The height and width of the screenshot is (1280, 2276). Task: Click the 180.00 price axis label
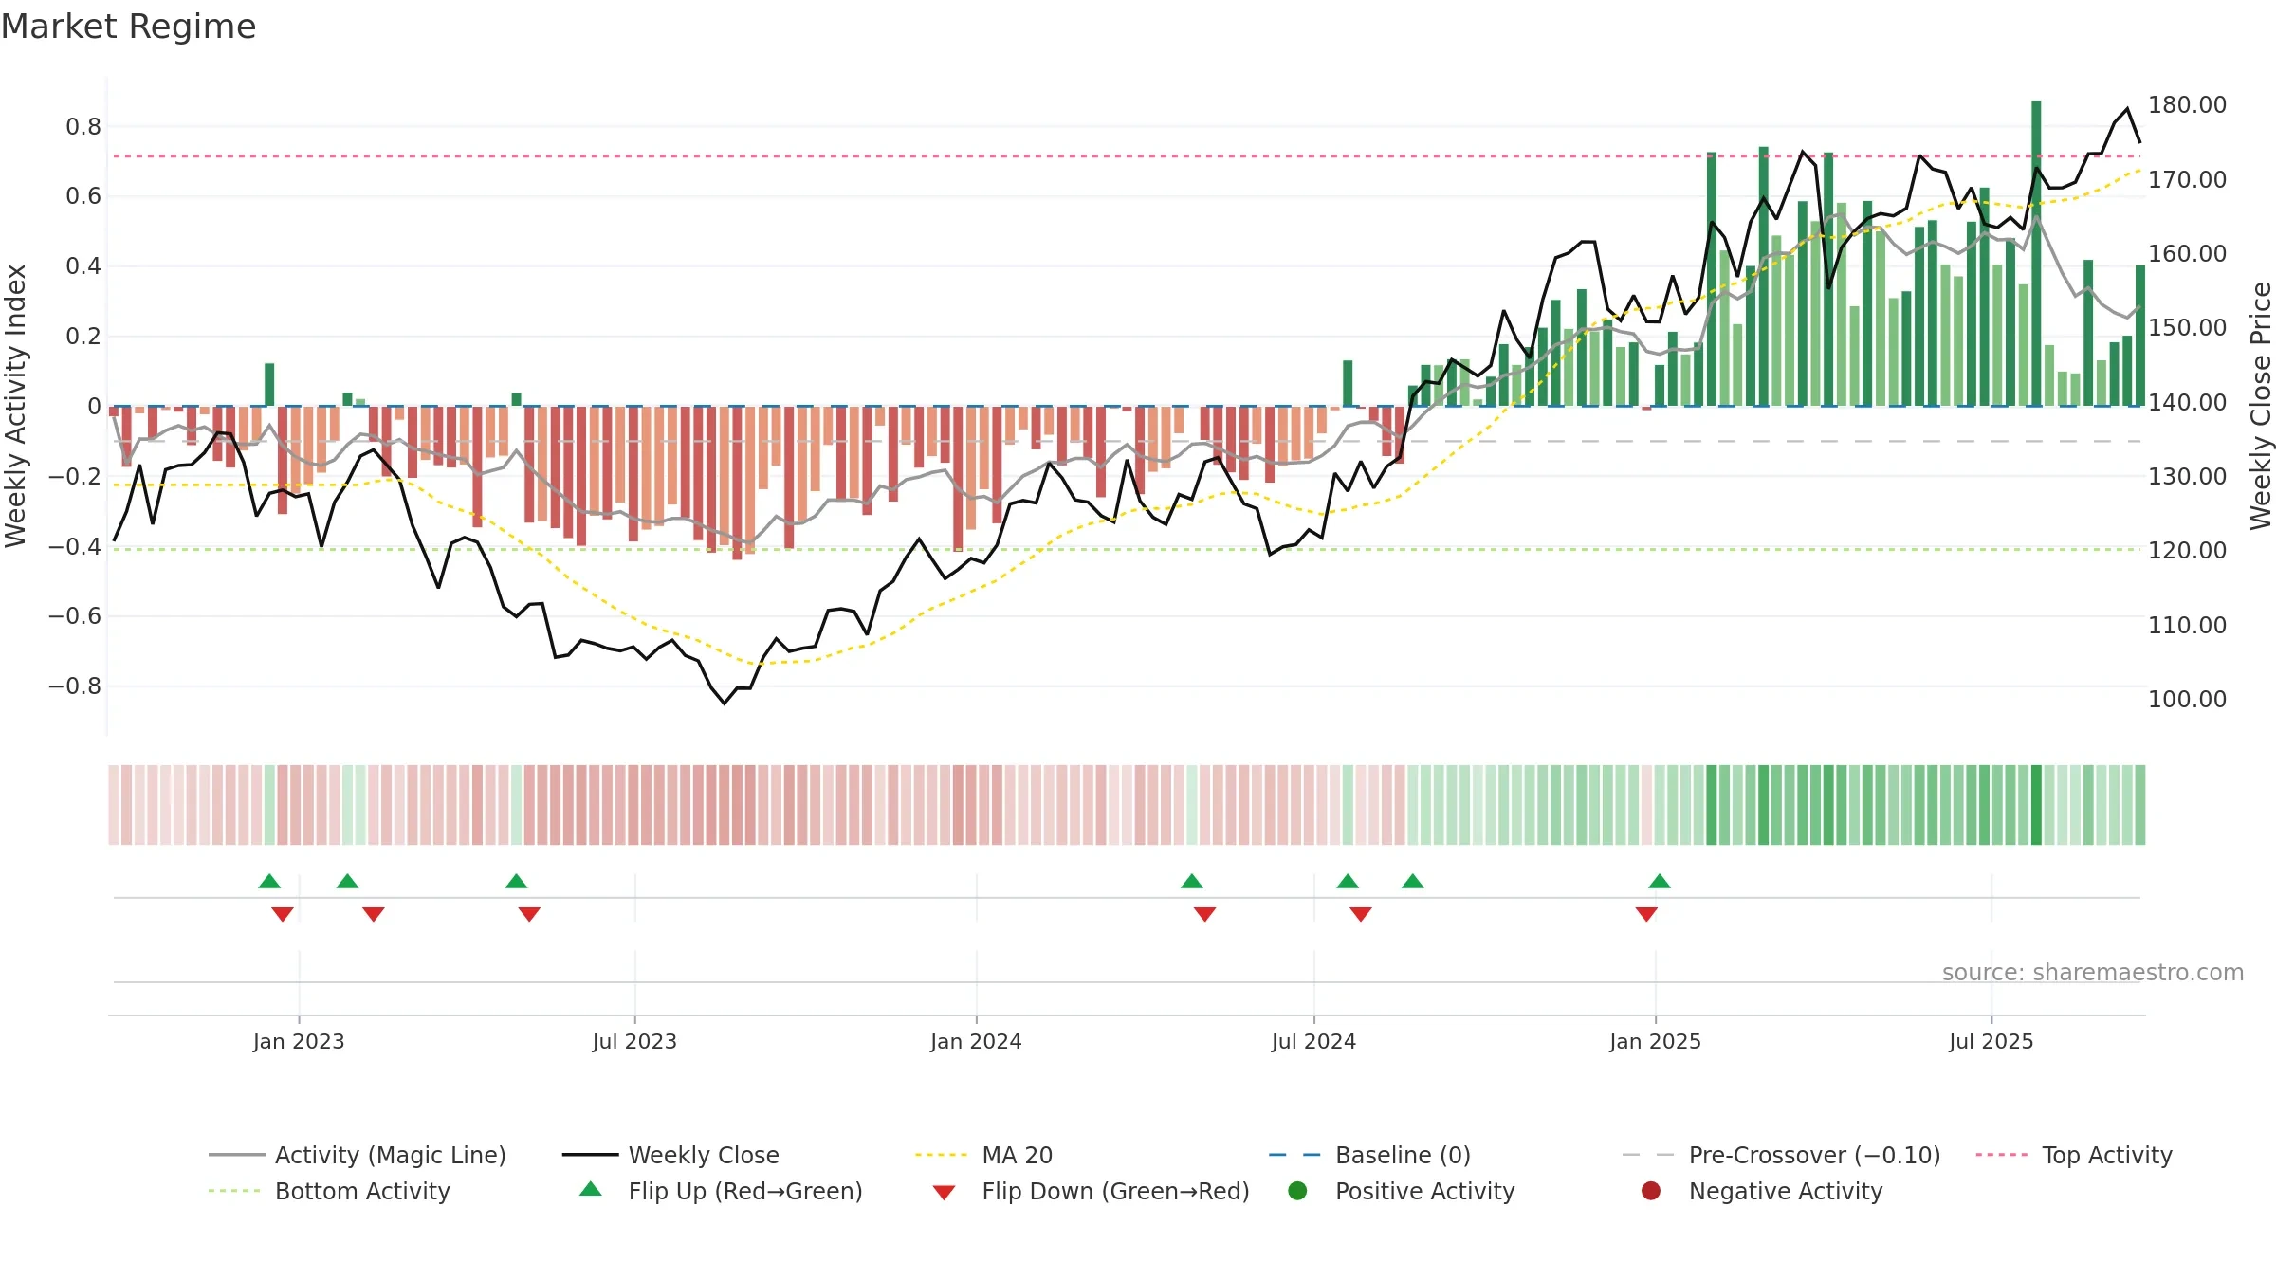(x=2188, y=105)
